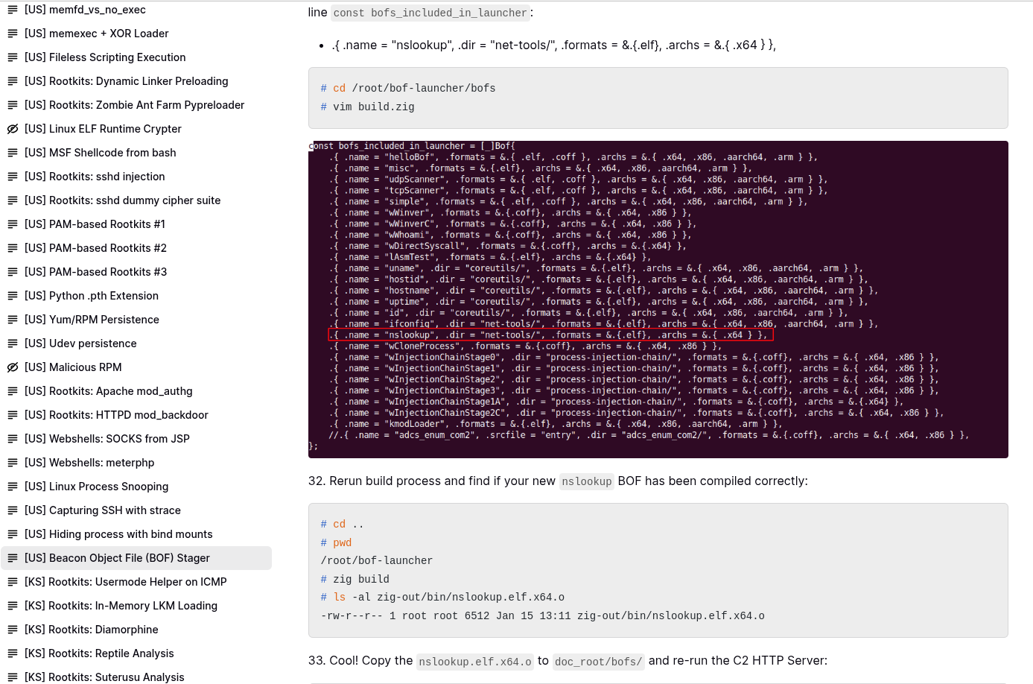Click inline code 'nslookup' in step 32
The image size is (1033, 684).
coord(587,481)
